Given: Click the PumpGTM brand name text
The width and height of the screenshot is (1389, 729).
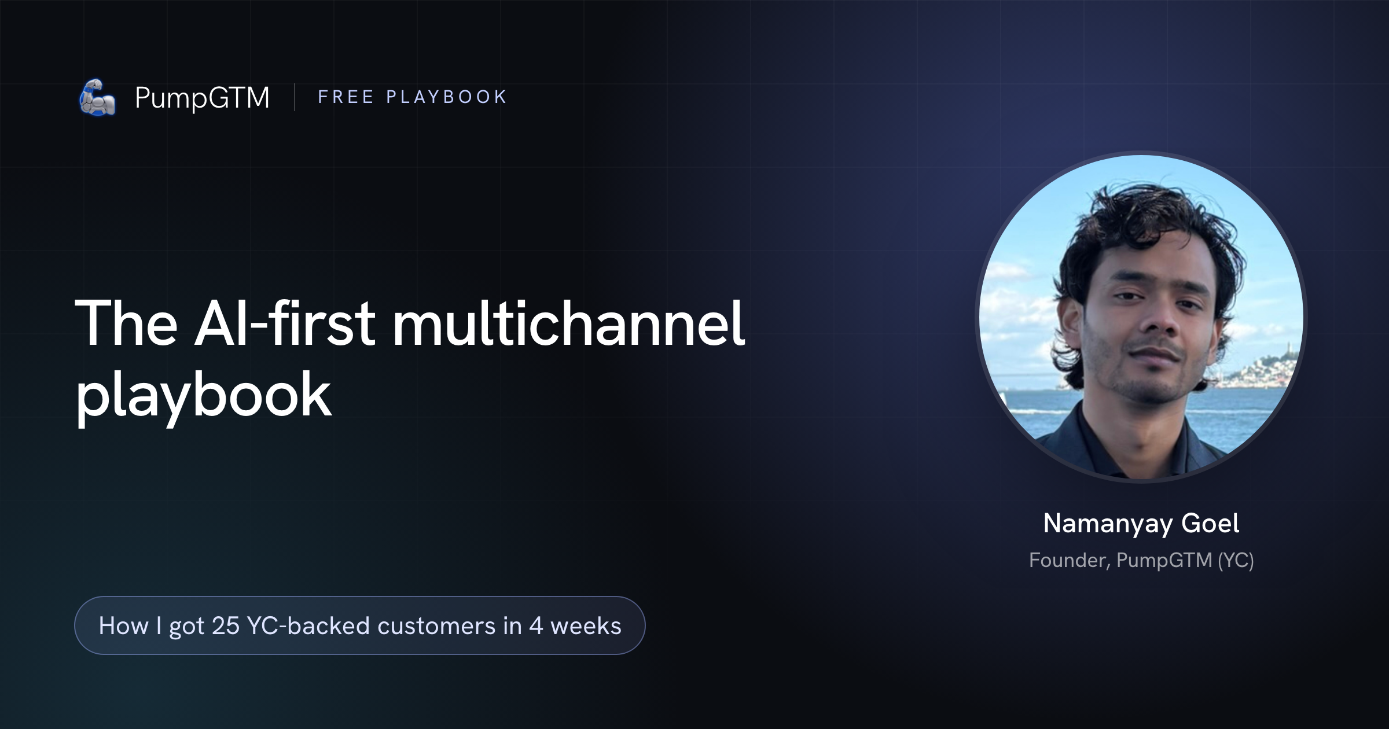Looking at the screenshot, I should pos(202,97).
